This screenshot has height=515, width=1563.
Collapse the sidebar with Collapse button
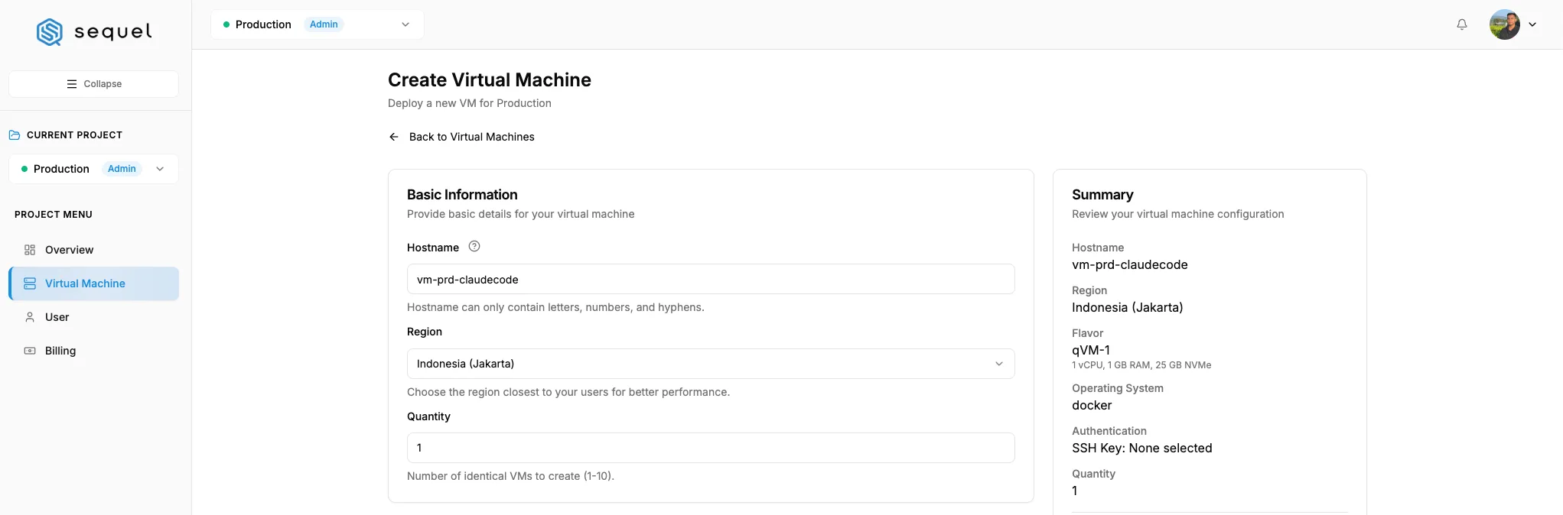pos(93,84)
